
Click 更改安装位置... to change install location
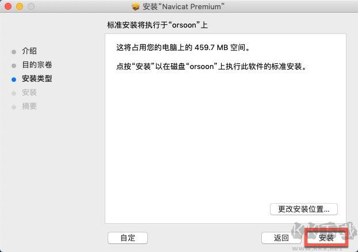tap(304, 209)
